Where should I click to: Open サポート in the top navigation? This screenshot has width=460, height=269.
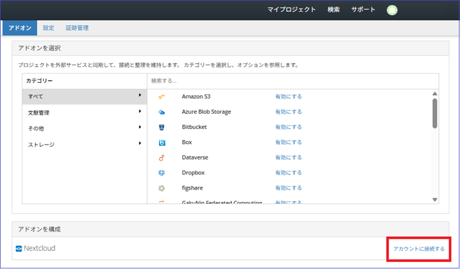click(363, 10)
